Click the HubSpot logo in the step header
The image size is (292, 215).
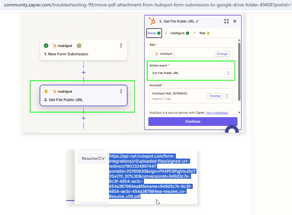click(x=152, y=21)
